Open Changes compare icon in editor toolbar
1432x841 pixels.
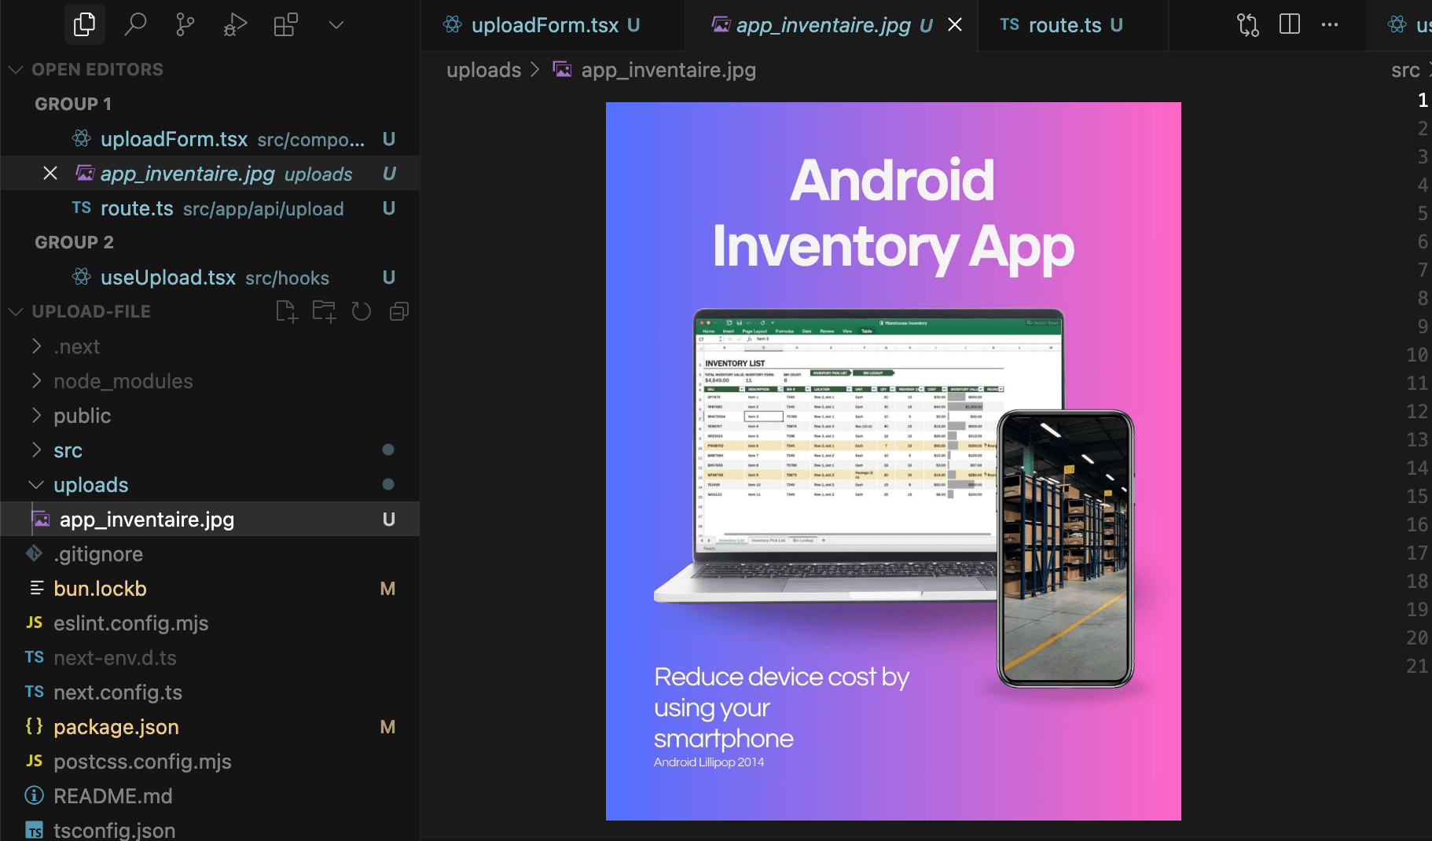tap(1248, 24)
